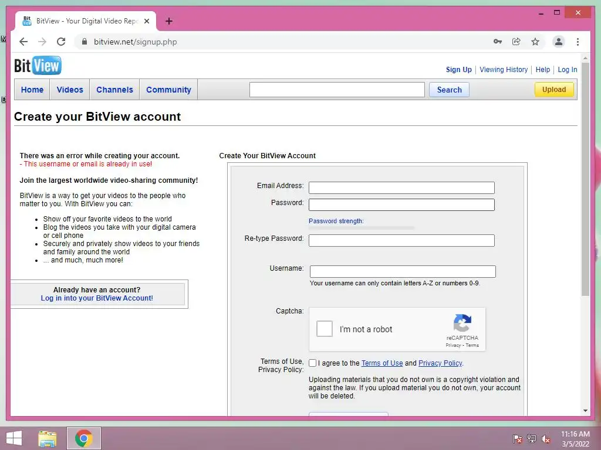The width and height of the screenshot is (601, 450).
Task: Bookmark this page with the star icon
Action: pyautogui.click(x=535, y=42)
